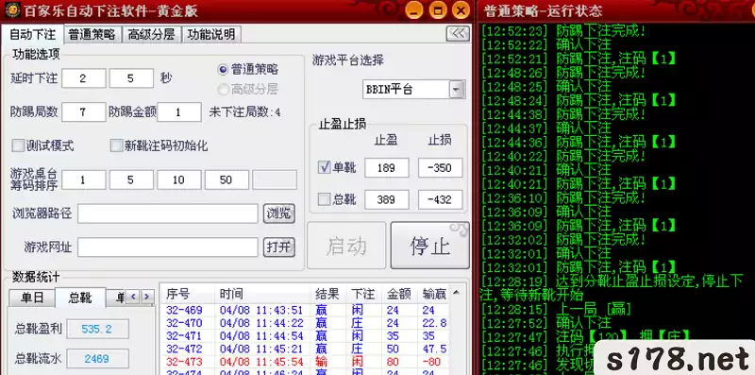Image resolution: width=755 pixels, height=375 pixels.
Task: Click the 总靴 止损 field showing -432
Action: coord(440,199)
